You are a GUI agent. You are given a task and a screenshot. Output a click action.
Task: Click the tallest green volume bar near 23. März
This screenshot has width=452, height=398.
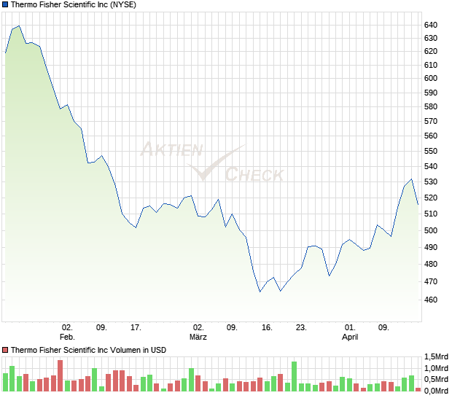pyautogui.click(x=295, y=376)
